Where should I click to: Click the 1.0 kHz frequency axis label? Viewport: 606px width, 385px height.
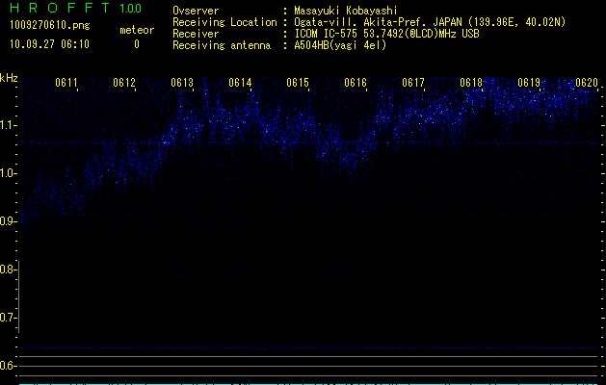tap(8, 173)
